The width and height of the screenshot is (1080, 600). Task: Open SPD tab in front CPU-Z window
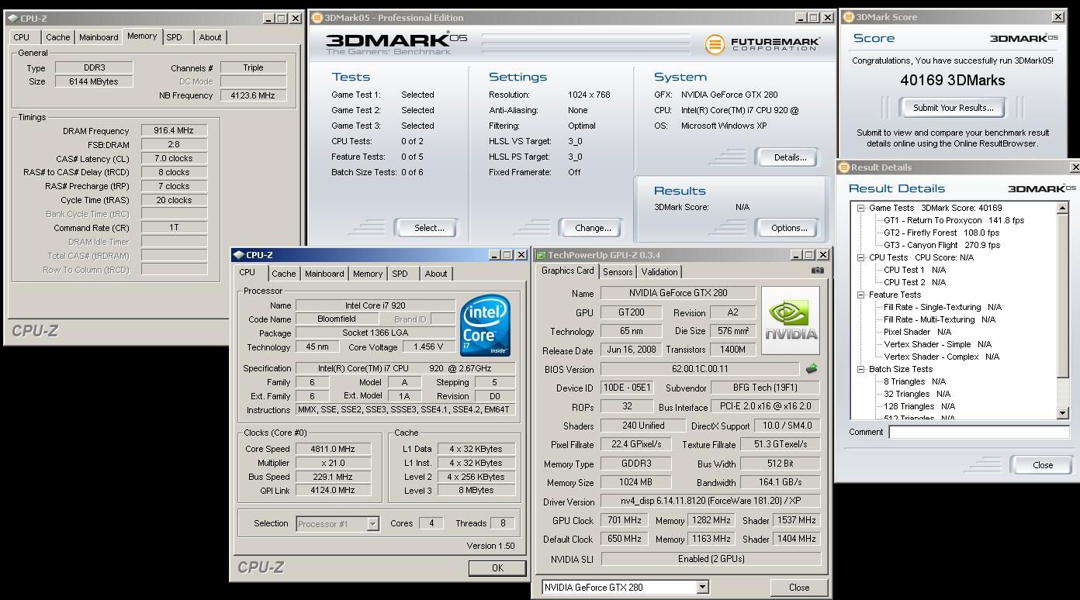400,274
